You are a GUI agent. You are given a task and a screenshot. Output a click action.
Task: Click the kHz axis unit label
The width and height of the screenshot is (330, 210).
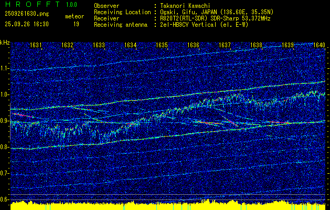click(5, 43)
